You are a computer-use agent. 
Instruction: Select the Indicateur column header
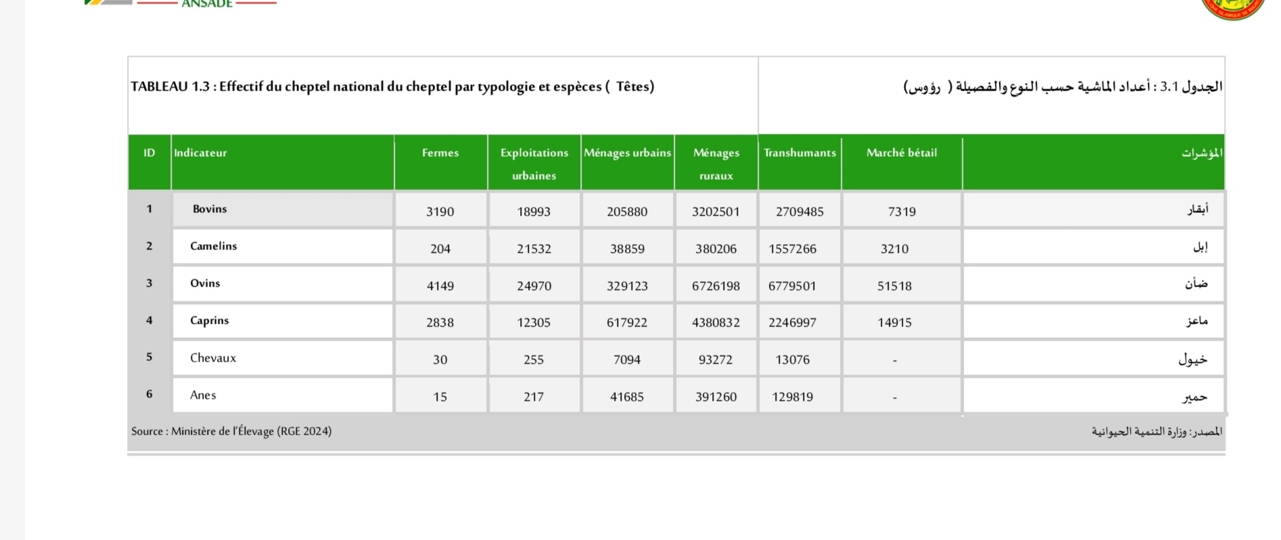point(283,162)
